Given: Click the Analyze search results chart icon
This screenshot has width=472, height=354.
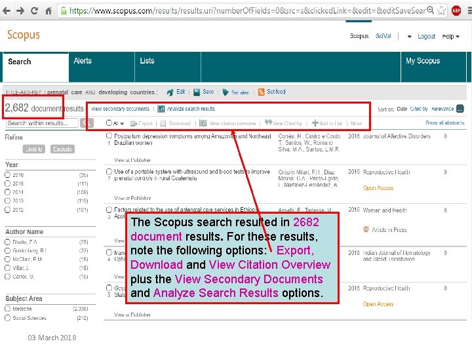Looking at the screenshot, I should pyautogui.click(x=161, y=109).
